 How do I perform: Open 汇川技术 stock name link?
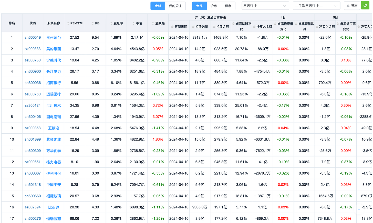coord(54,105)
